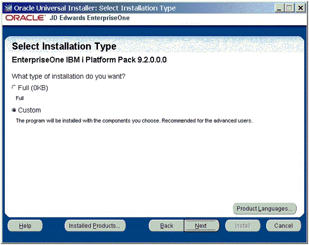This screenshot has width=309, height=245.
Task: Cancel the installation wizard
Action: (x=283, y=226)
